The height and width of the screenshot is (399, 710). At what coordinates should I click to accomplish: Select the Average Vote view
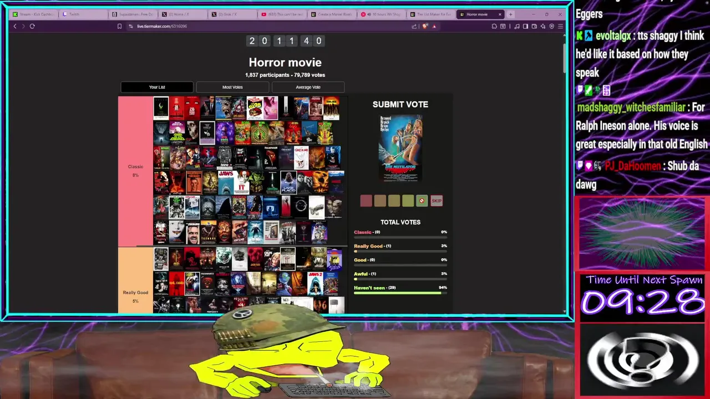point(308,87)
